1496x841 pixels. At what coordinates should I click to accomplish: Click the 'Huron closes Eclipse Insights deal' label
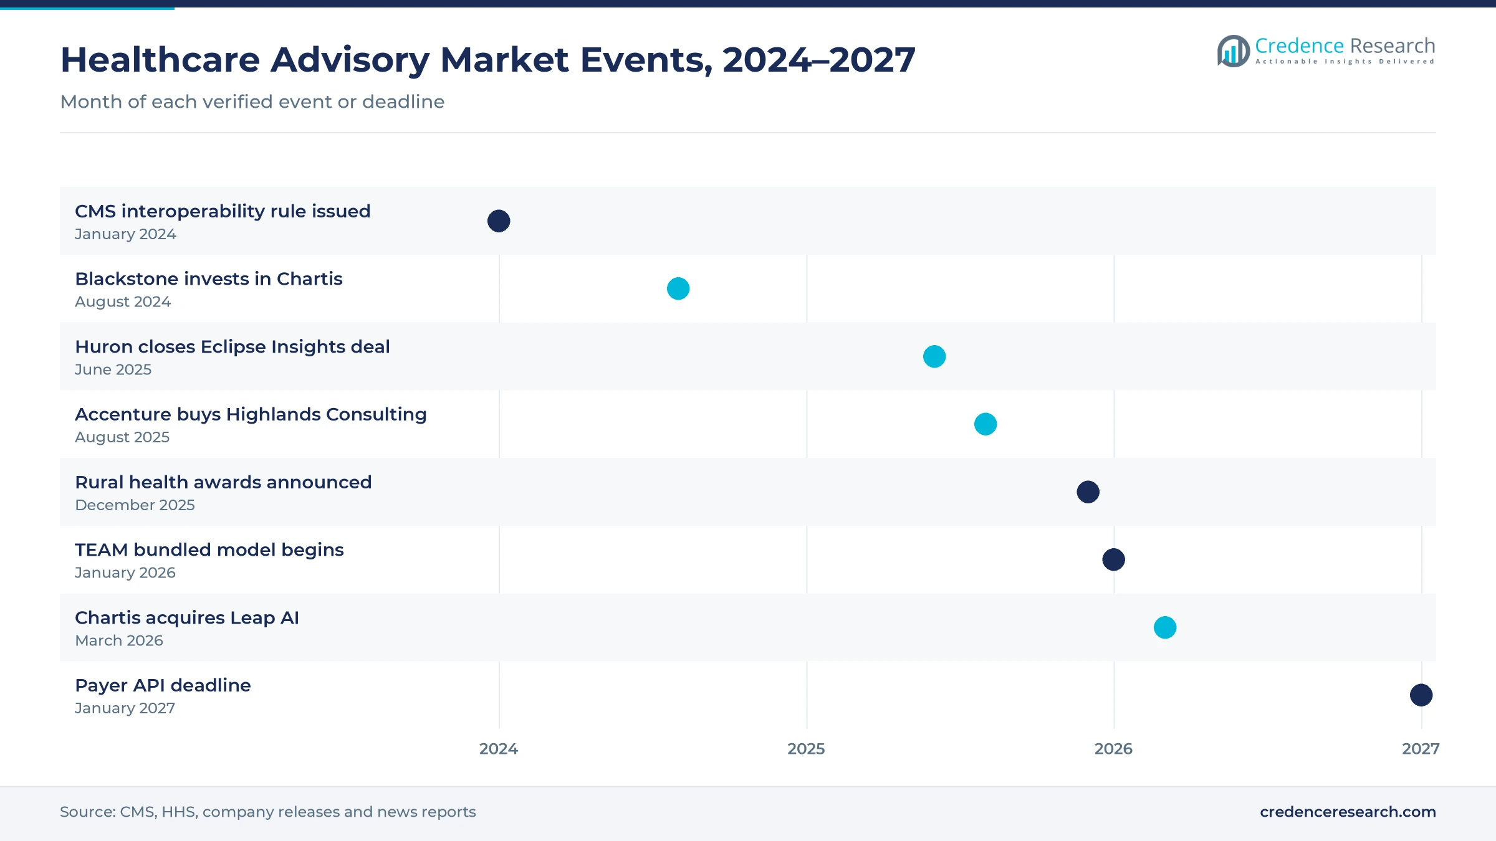(x=233, y=346)
